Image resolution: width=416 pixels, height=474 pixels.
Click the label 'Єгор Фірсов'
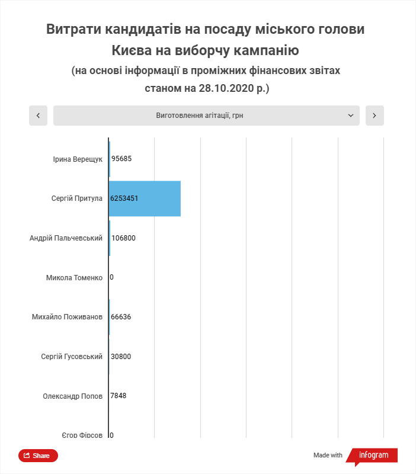82,435
